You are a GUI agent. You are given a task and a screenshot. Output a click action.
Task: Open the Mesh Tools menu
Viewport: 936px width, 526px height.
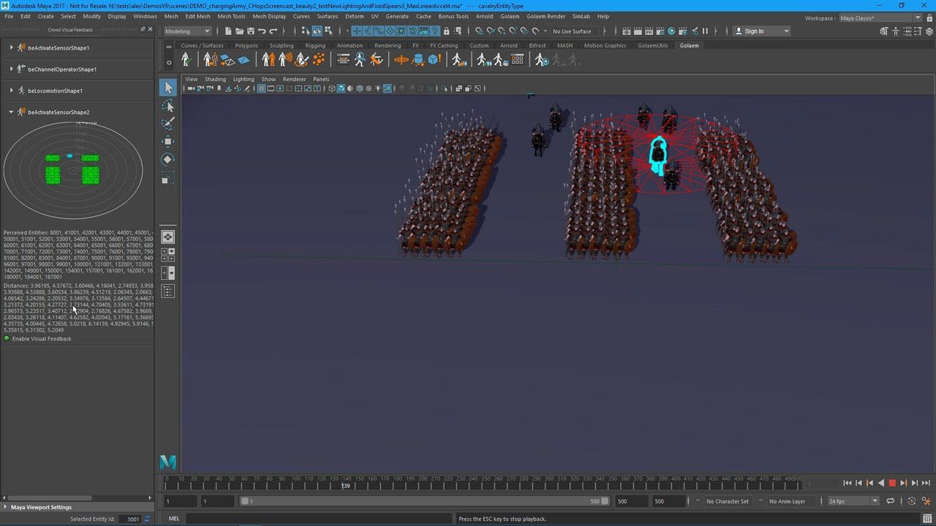(231, 16)
